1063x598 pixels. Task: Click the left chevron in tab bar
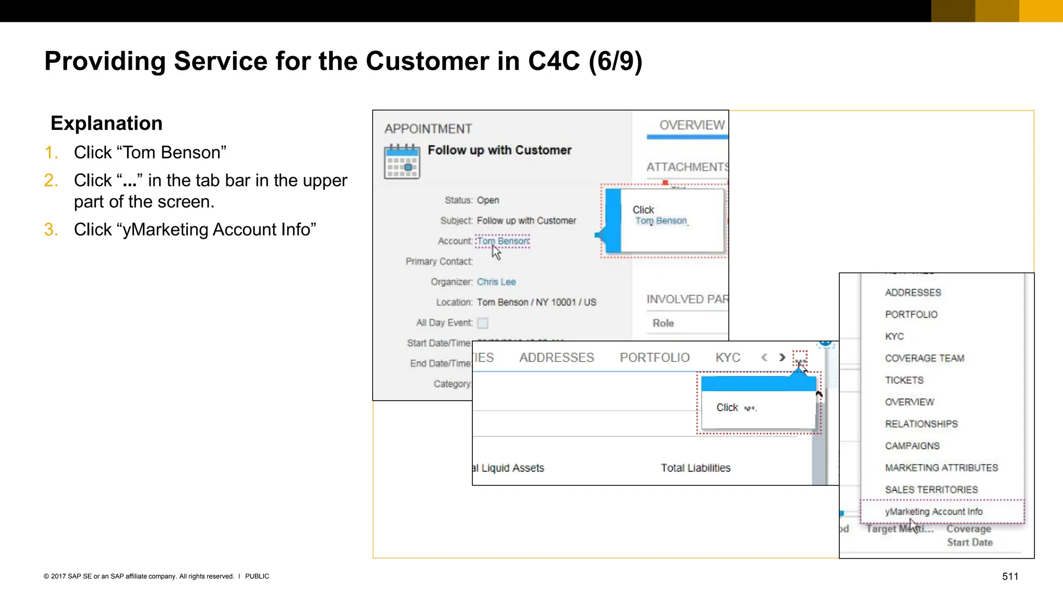[x=764, y=357]
